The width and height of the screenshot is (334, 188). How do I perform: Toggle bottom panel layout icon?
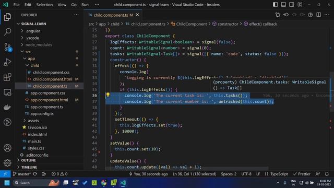[283, 5]
